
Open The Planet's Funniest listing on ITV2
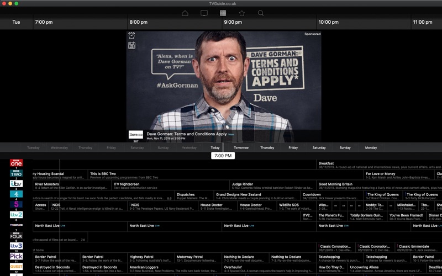[332, 217]
